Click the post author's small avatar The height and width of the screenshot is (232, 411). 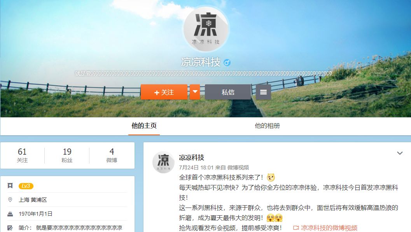pos(164,162)
